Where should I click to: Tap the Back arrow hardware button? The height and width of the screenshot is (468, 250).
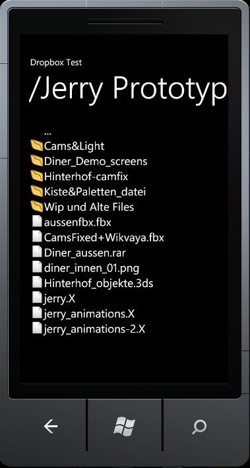pyautogui.click(x=51, y=427)
